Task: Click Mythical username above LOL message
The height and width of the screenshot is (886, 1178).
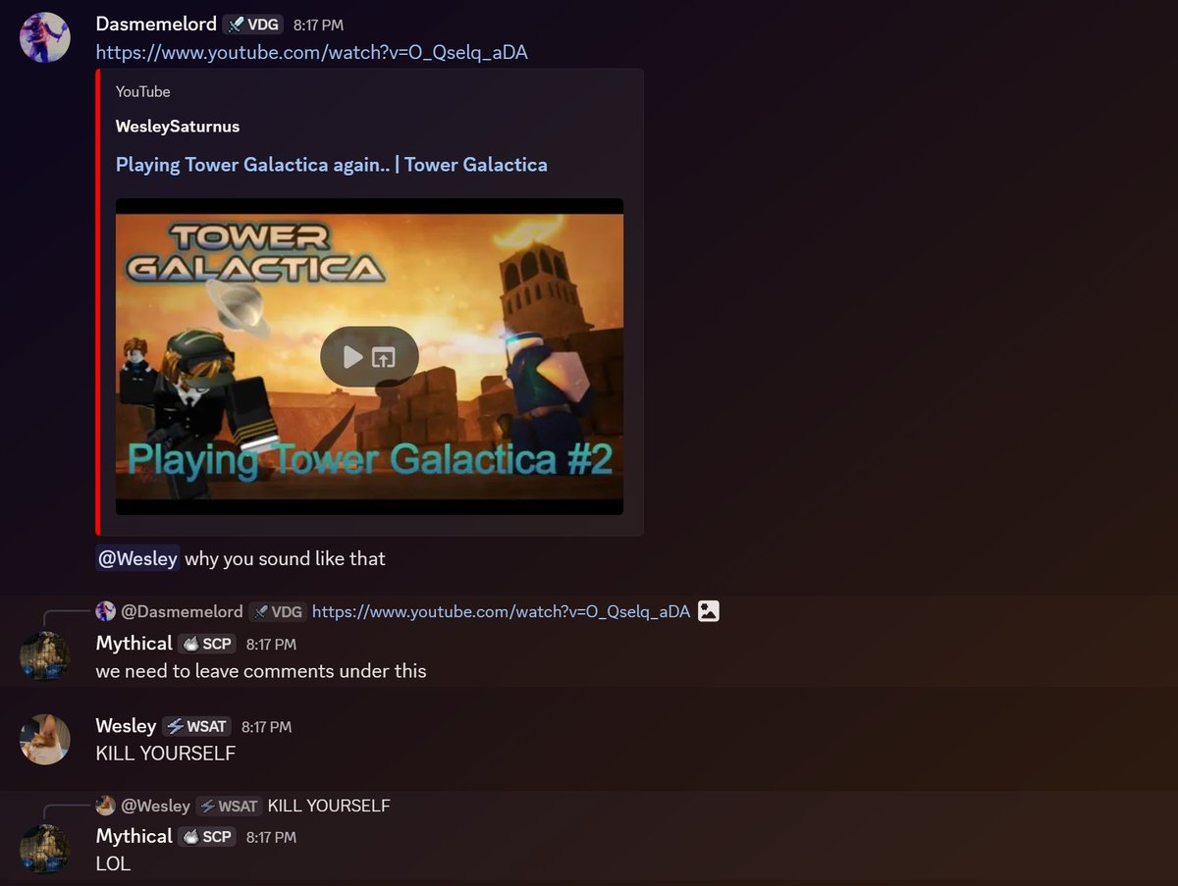Action: click(x=134, y=836)
